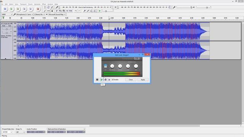Image resolution: width=244 pixels, height=137 pixels.
Task: Start preview playback in GLS dialog
Action: (102, 80)
